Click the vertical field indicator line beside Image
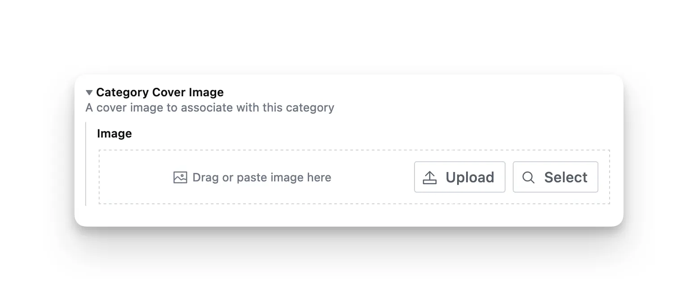 pos(86,163)
